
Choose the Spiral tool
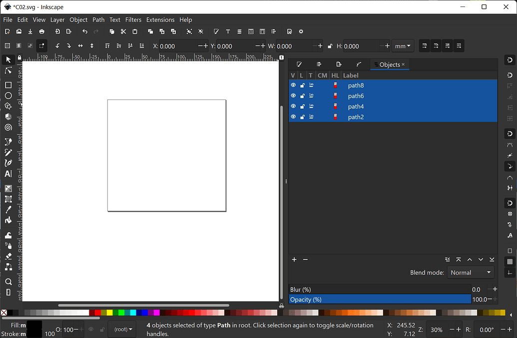click(x=8, y=127)
